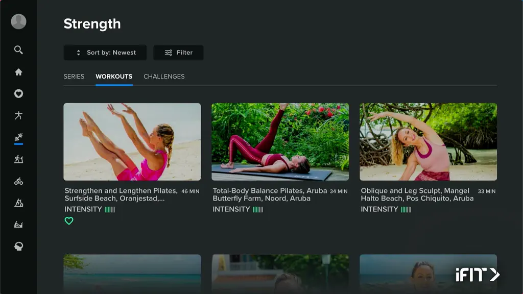Viewport: 523px width, 294px height.
Task: Switch to the Series tab
Action: tap(74, 77)
